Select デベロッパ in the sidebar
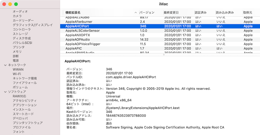The image size is (260, 135). [x=20, y=118]
